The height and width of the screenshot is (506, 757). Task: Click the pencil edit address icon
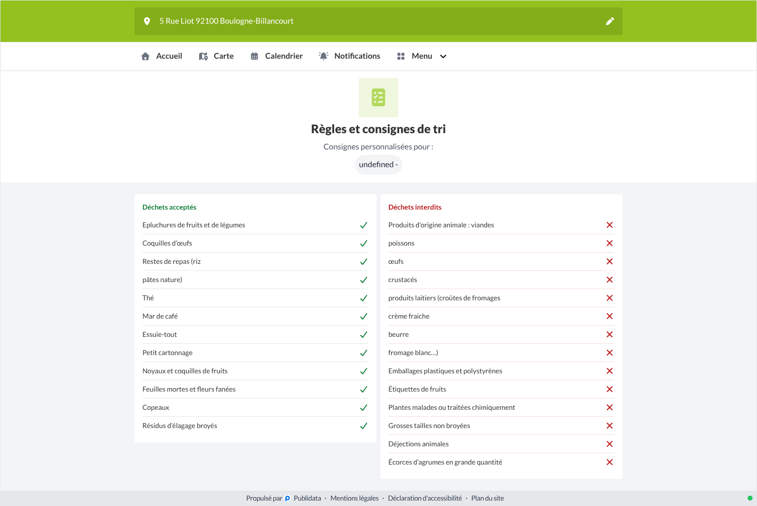(x=610, y=21)
